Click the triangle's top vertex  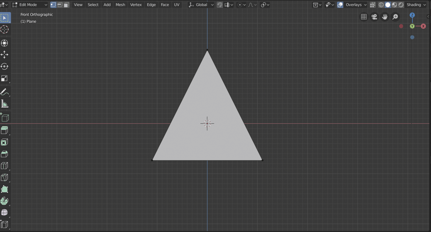click(x=207, y=50)
